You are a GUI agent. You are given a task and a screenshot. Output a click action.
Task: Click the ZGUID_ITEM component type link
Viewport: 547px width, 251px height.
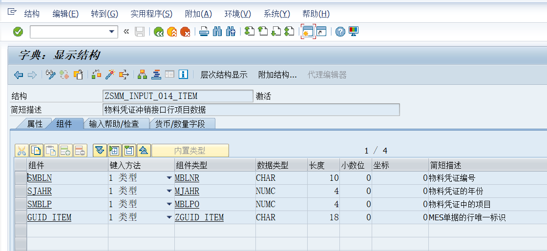[x=199, y=217]
